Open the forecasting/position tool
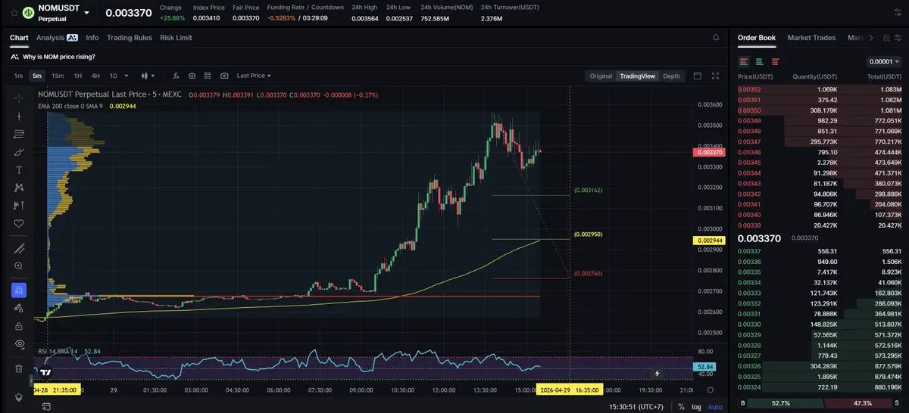 coord(19,205)
